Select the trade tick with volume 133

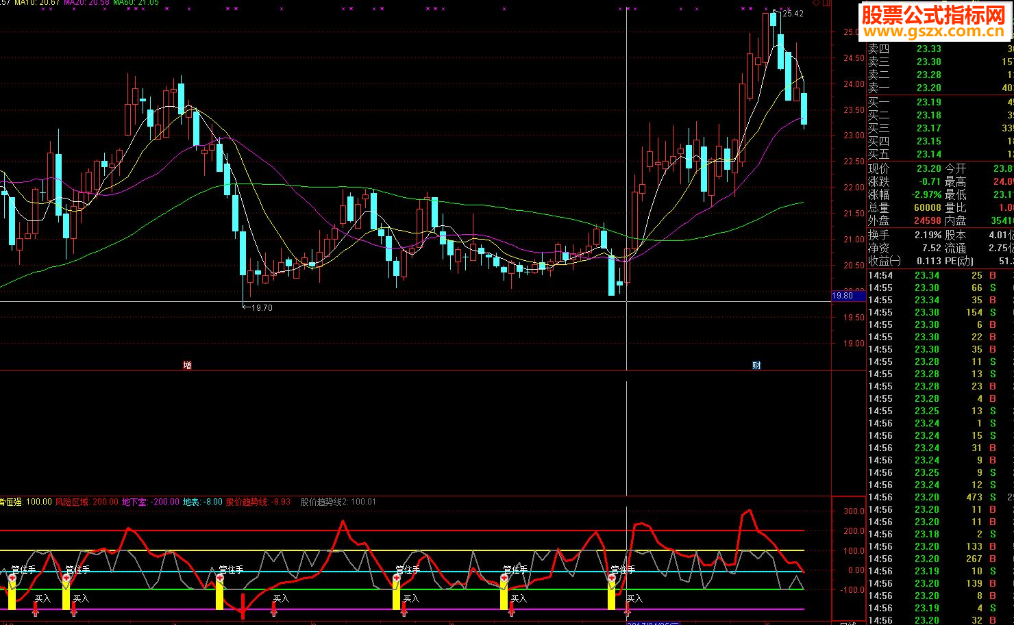(940, 546)
